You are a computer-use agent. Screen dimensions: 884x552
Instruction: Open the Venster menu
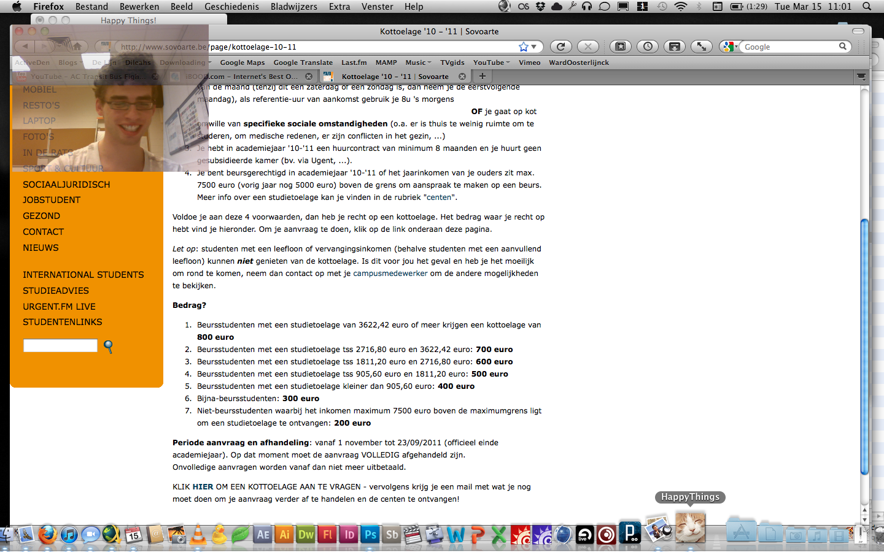coord(377,6)
